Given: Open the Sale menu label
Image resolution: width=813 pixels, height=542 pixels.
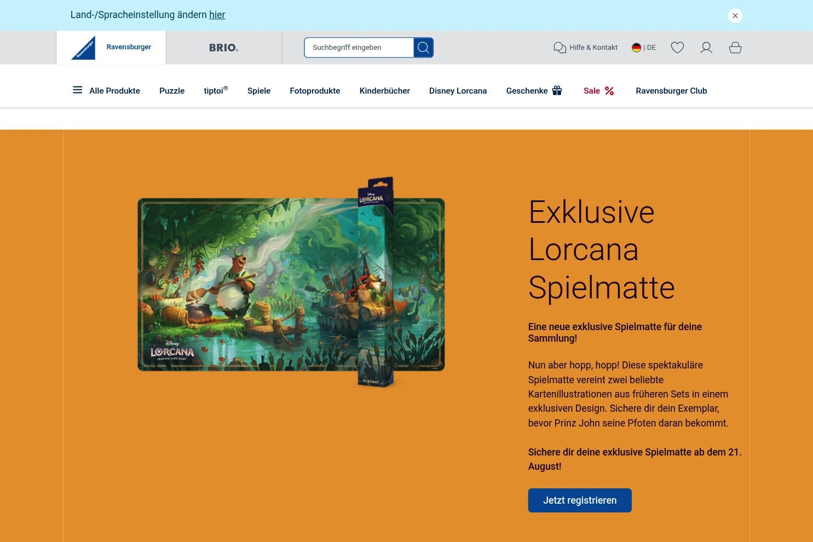Looking at the screenshot, I should 592,91.
